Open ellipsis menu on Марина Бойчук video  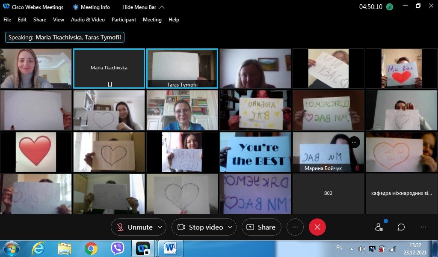[354, 142]
